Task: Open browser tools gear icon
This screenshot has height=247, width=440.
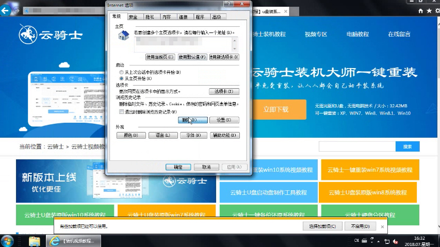Action: pos(437,11)
